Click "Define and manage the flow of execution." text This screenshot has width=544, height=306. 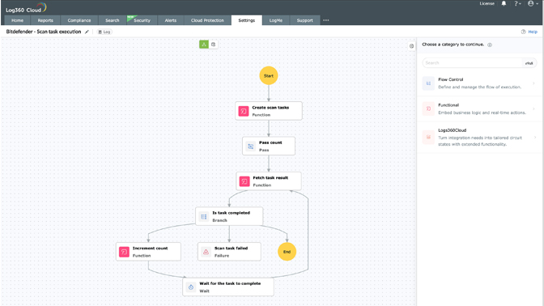[x=479, y=87]
